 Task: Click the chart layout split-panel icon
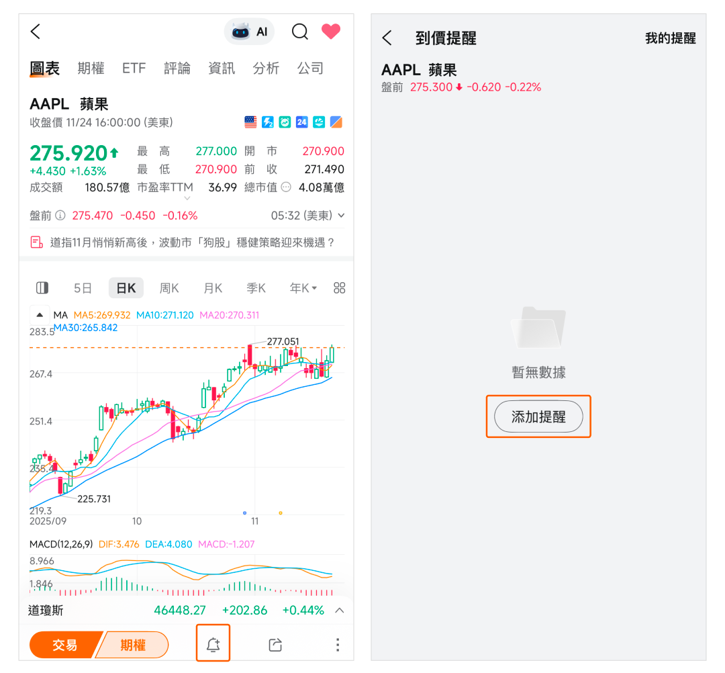pos(42,288)
